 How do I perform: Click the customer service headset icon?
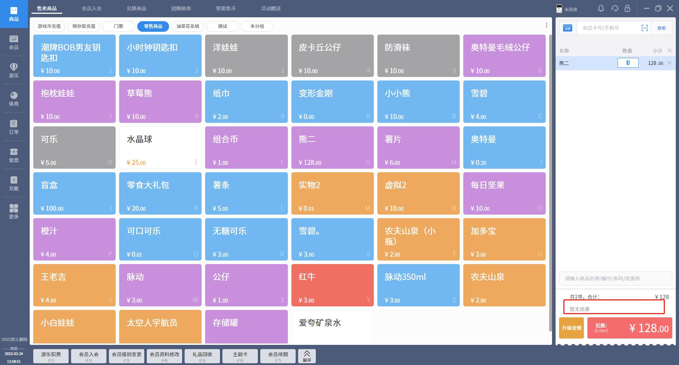[x=615, y=8]
